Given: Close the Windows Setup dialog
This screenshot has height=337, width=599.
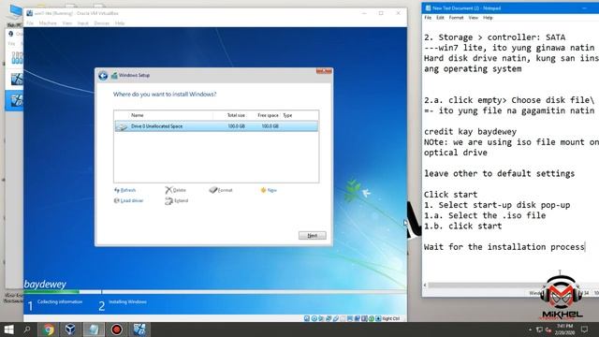Looking at the screenshot, I should coord(324,71).
